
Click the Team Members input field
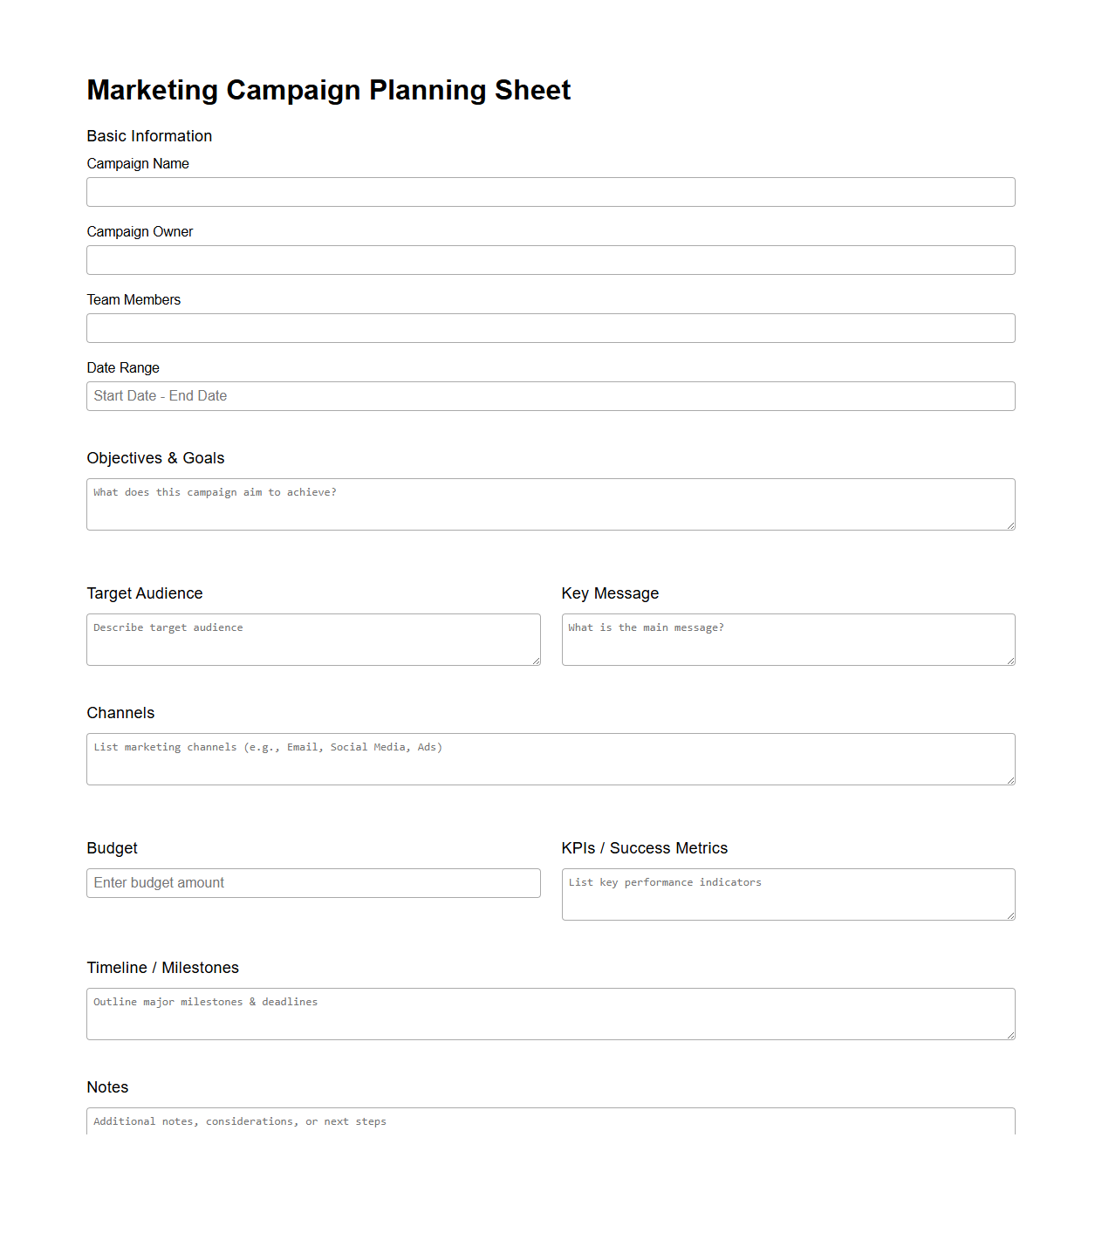point(550,327)
